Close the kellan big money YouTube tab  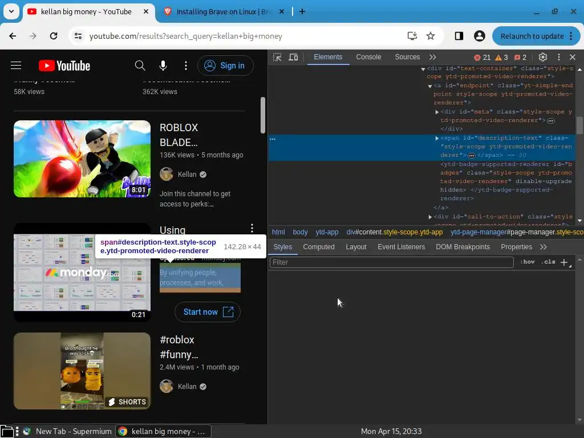[x=146, y=11]
